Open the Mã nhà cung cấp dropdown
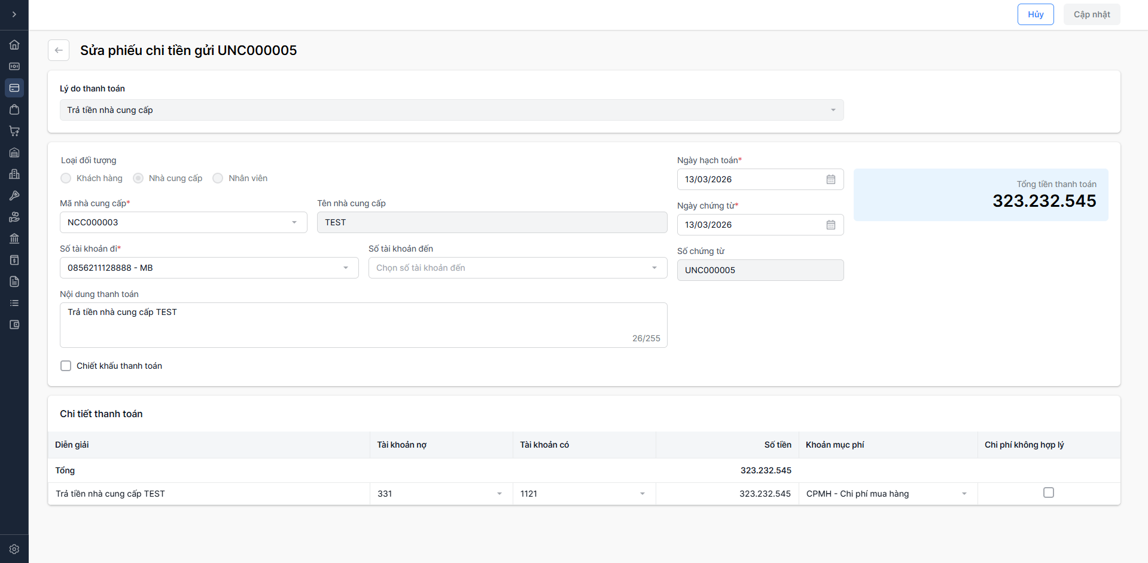 (183, 222)
